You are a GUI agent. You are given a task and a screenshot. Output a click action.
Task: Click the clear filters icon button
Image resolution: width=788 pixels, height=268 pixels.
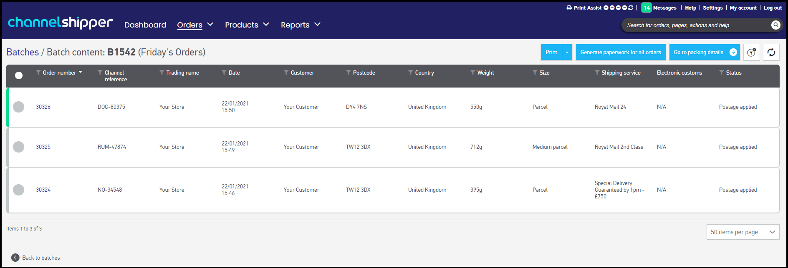click(x=751, y=52)
